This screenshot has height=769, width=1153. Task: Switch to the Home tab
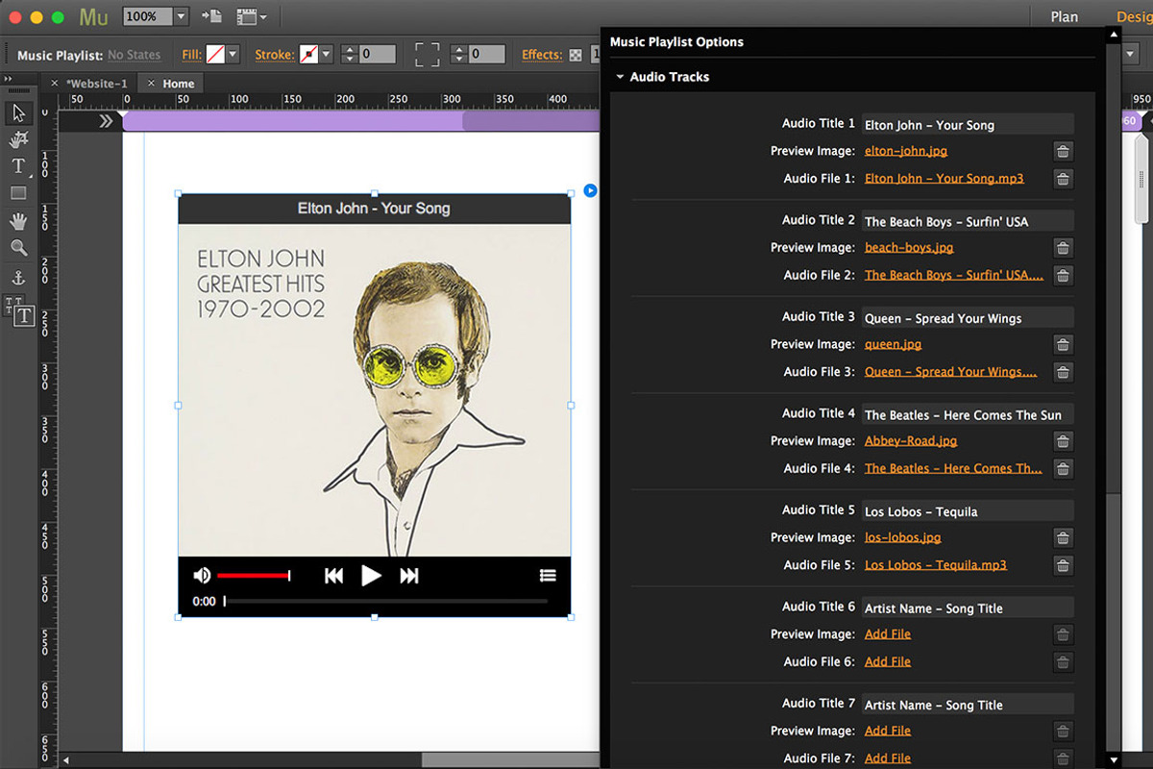179,84
